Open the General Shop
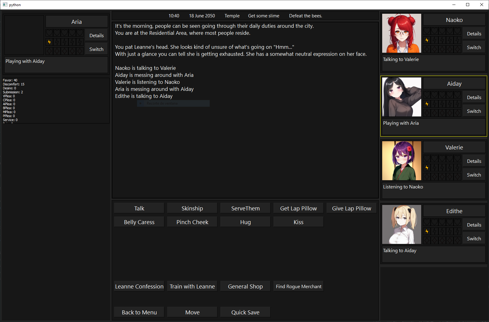 [x=245, y=286]
